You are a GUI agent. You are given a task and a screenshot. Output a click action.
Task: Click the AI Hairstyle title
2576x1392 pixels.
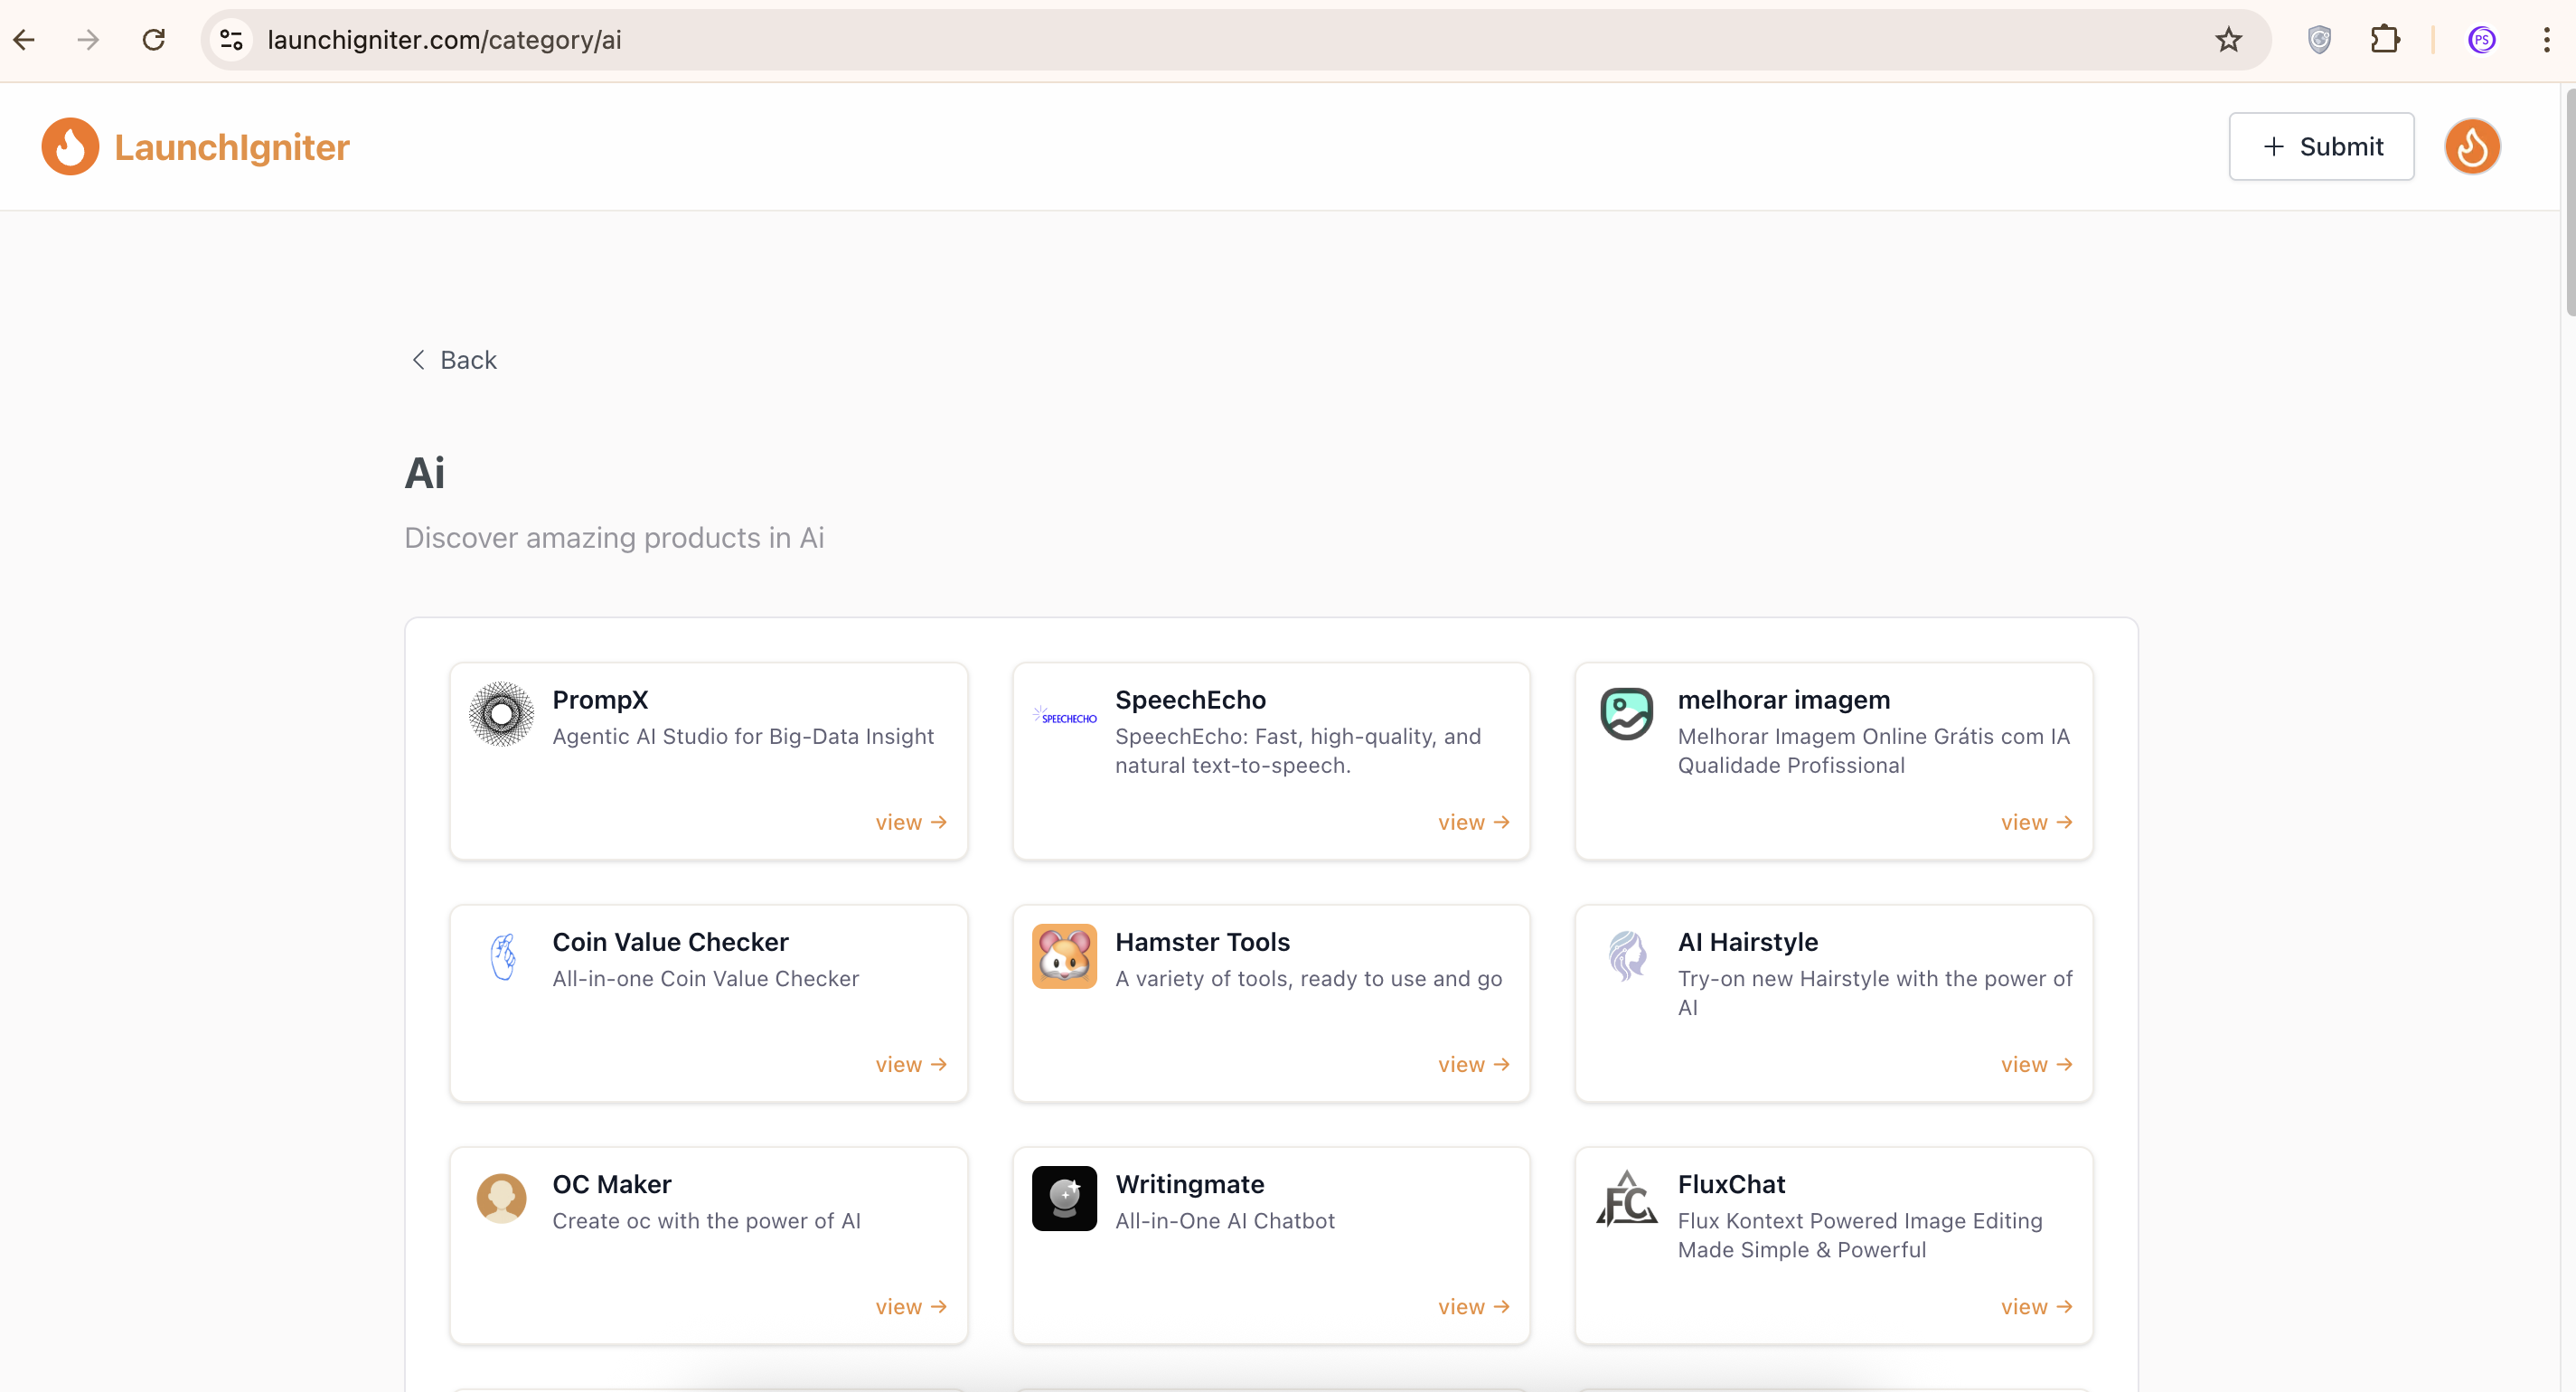click(1747, 942)
